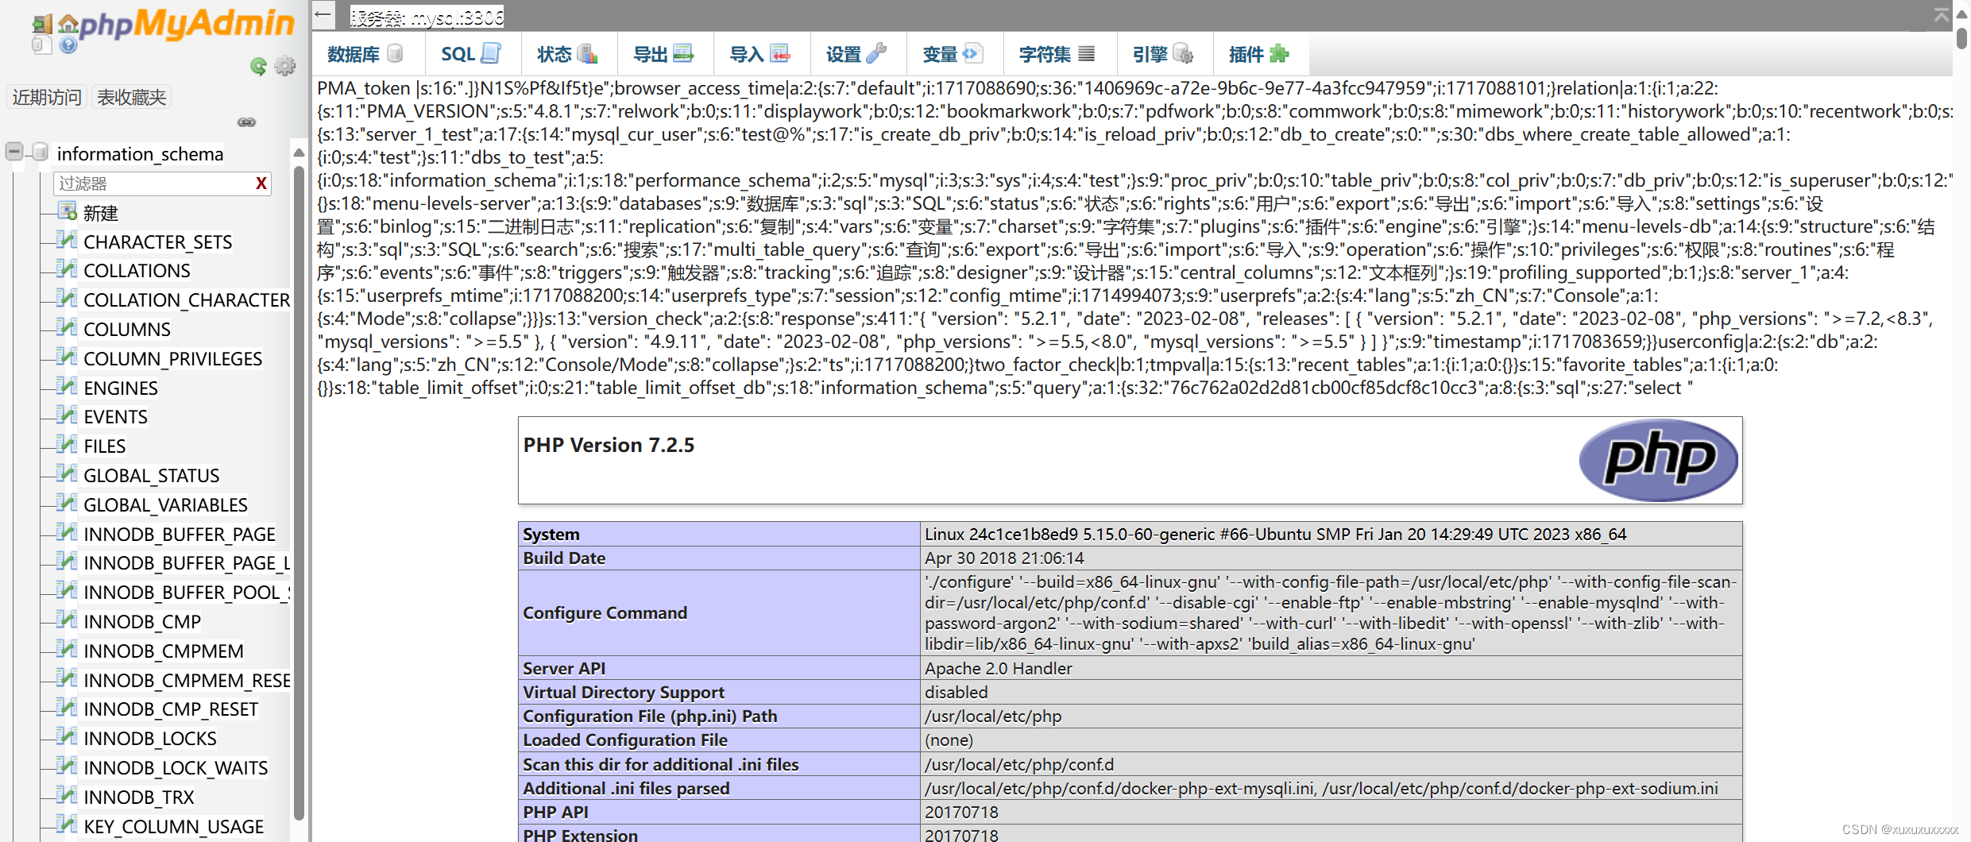Image resolution: width=1971 pixels, height=842 pixels.
Task: Open the 变量 variables tab
Action: (x=953, y=53)
